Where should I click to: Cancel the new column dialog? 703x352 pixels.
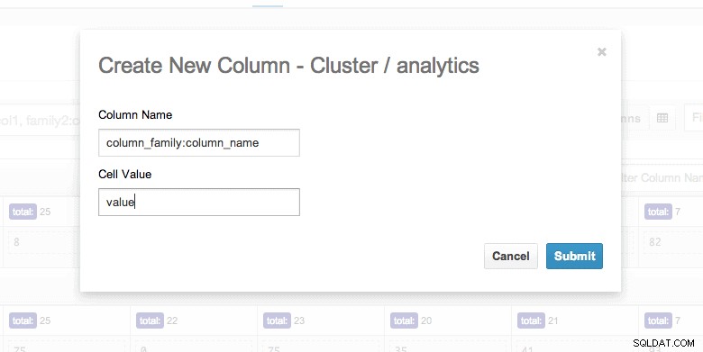click(511, 257)
